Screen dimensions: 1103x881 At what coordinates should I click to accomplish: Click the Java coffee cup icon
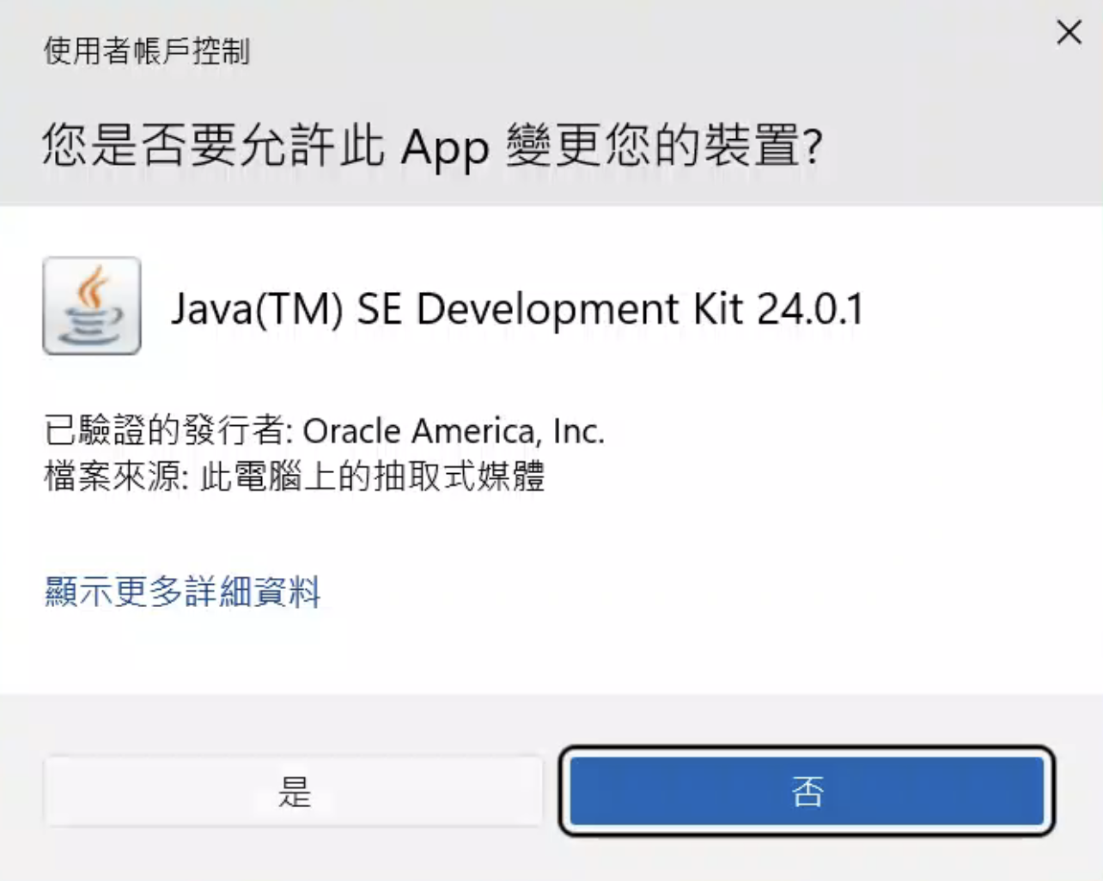point(92,306)
